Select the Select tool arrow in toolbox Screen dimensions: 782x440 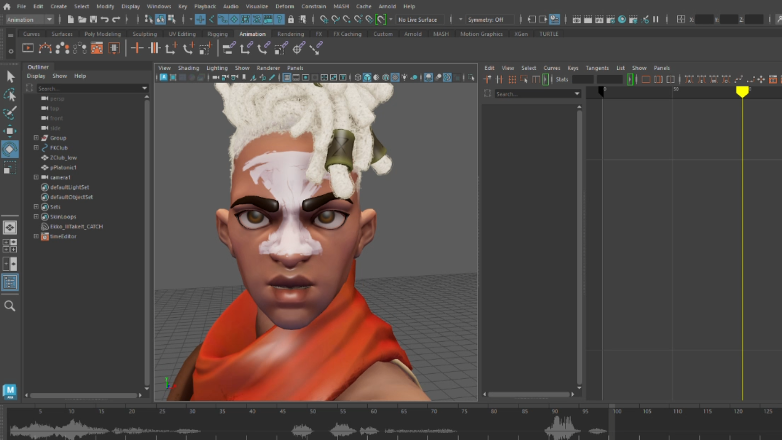click(x=10, y=76)
